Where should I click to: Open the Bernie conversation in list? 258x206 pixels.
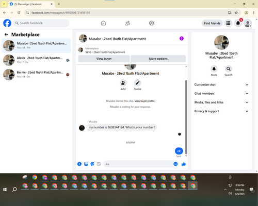[x=36, y=75]
